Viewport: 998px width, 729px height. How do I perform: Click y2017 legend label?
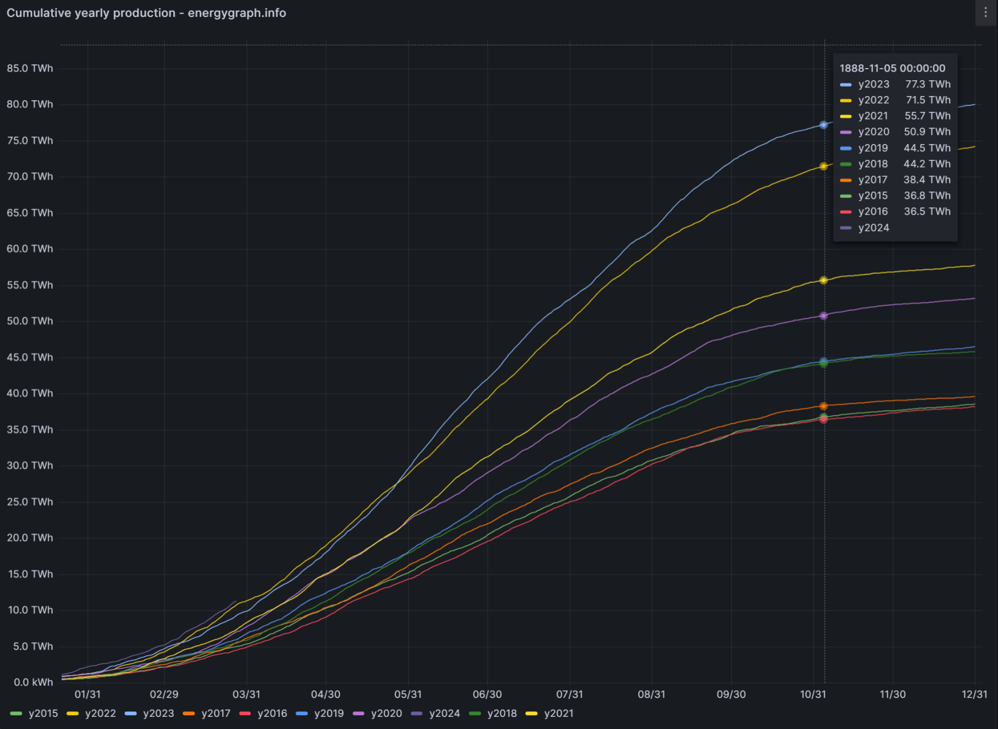[216, 713]
